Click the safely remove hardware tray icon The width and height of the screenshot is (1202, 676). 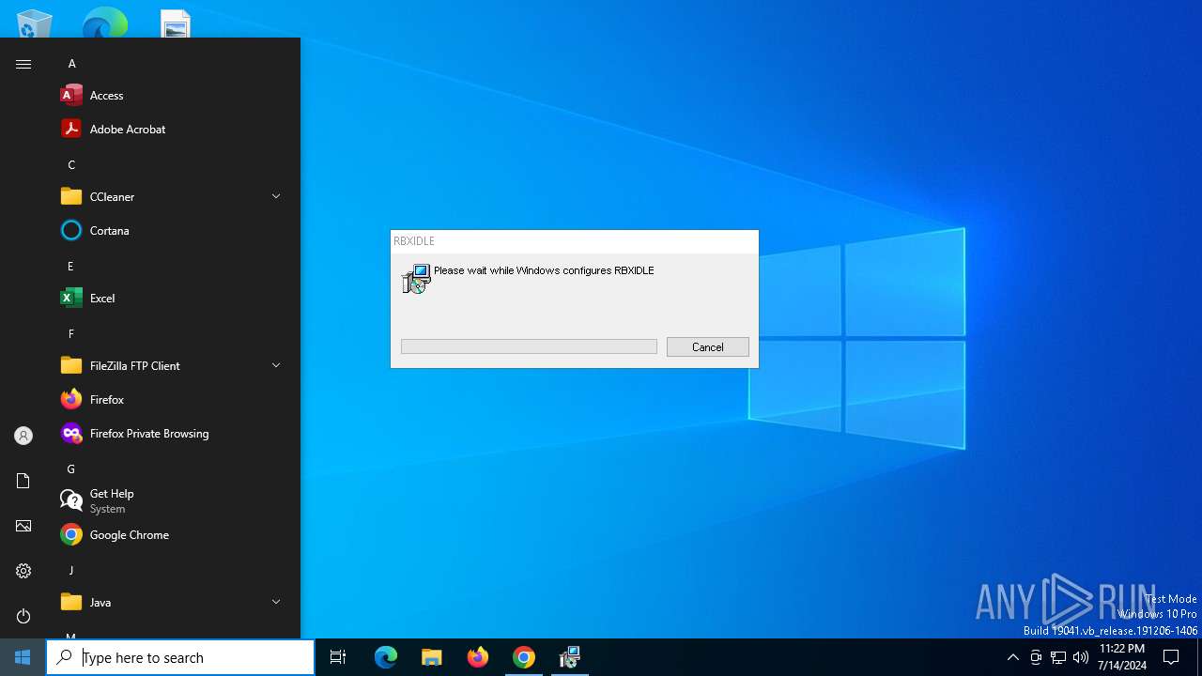click(x=1036, y=657)
